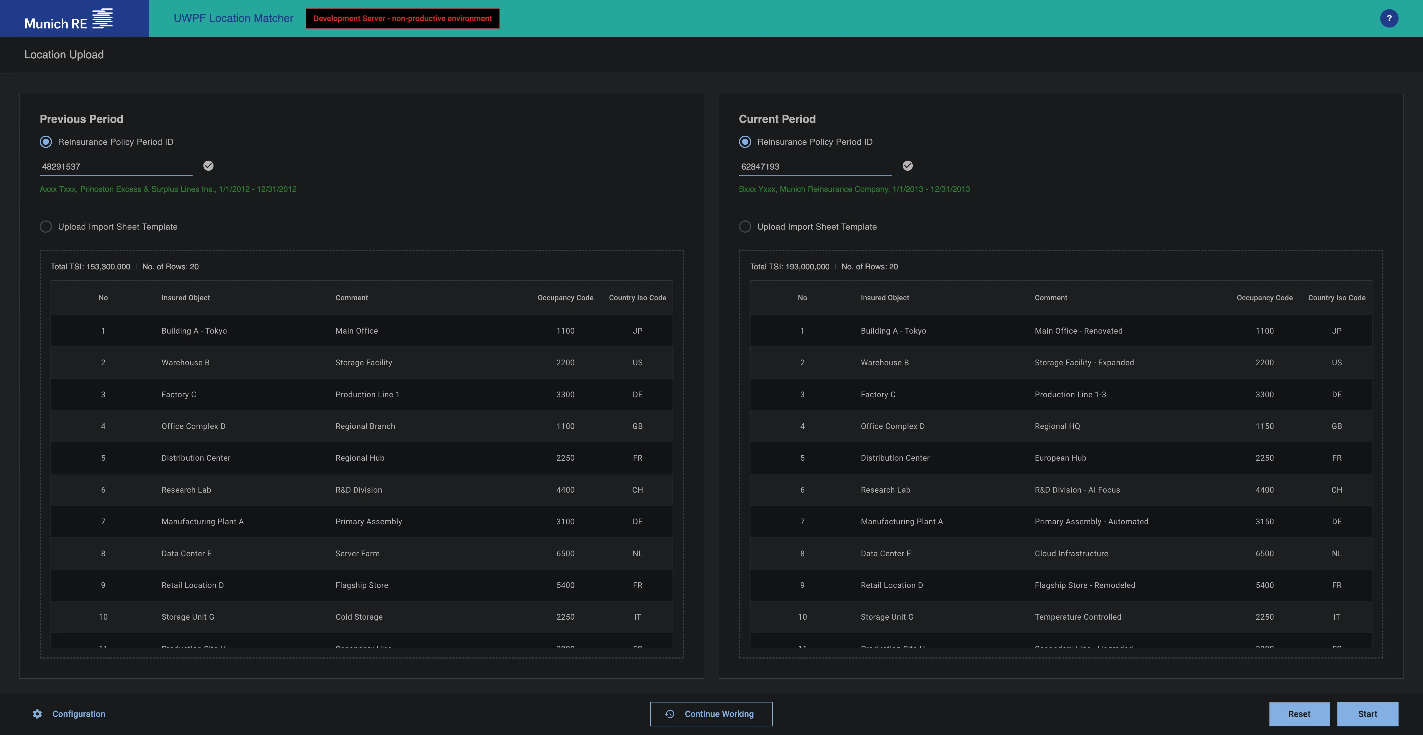The height and width of the screenshot is (735, 1423).
Task: Click the help question mark icon
Action: 1389,18
